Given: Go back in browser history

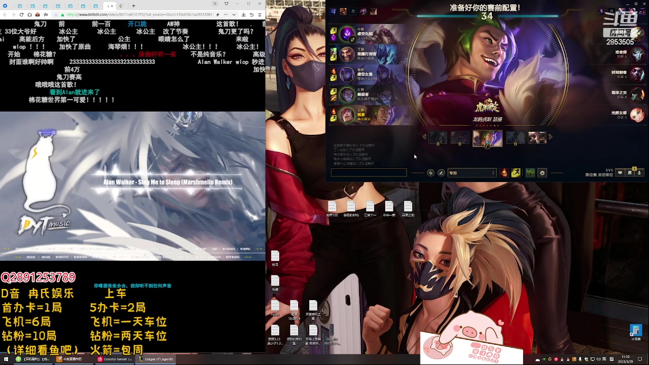Looking at the screenshot, I should (5, 15).
